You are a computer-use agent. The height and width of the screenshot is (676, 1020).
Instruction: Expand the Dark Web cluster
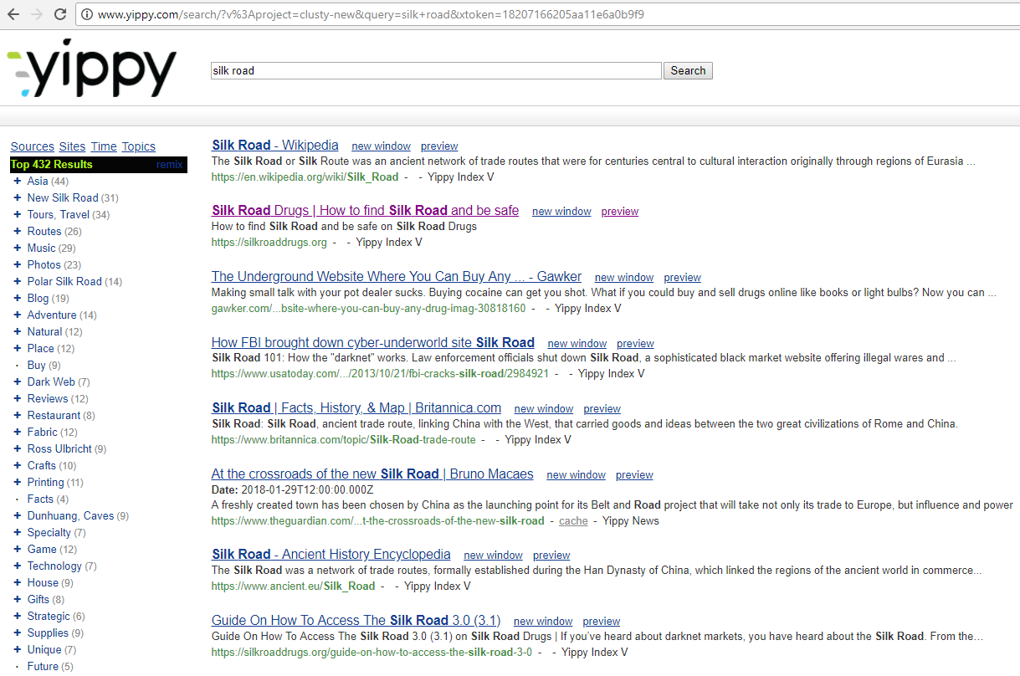coord(18,382)
